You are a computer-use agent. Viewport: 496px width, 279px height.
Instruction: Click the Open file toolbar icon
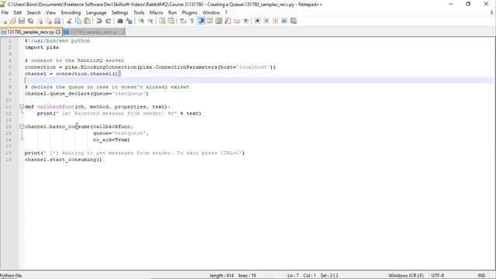coord(12,21)
